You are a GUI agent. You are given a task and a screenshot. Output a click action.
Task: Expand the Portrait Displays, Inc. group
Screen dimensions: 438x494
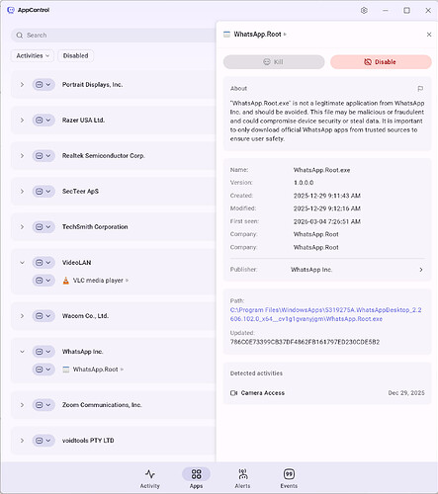(22, 85)
